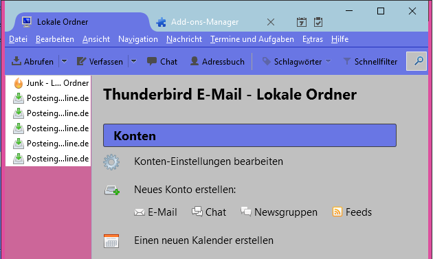Open Chat from the toolbar

pos(162,61)
